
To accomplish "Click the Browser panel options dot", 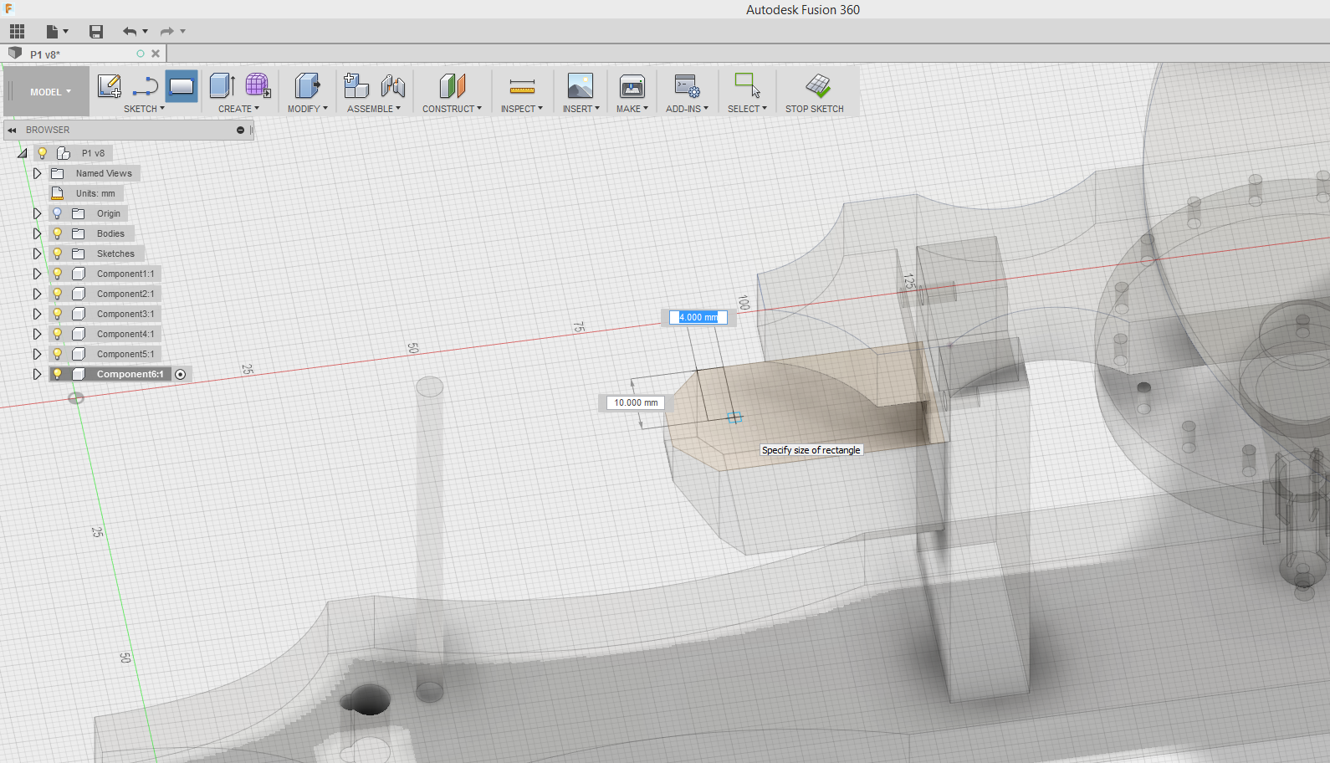I will click(240, 131).
